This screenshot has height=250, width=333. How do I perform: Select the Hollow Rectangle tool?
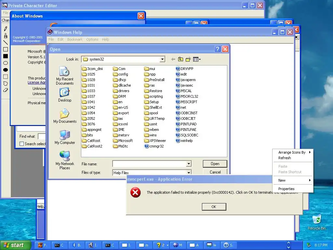click(6, 49)
